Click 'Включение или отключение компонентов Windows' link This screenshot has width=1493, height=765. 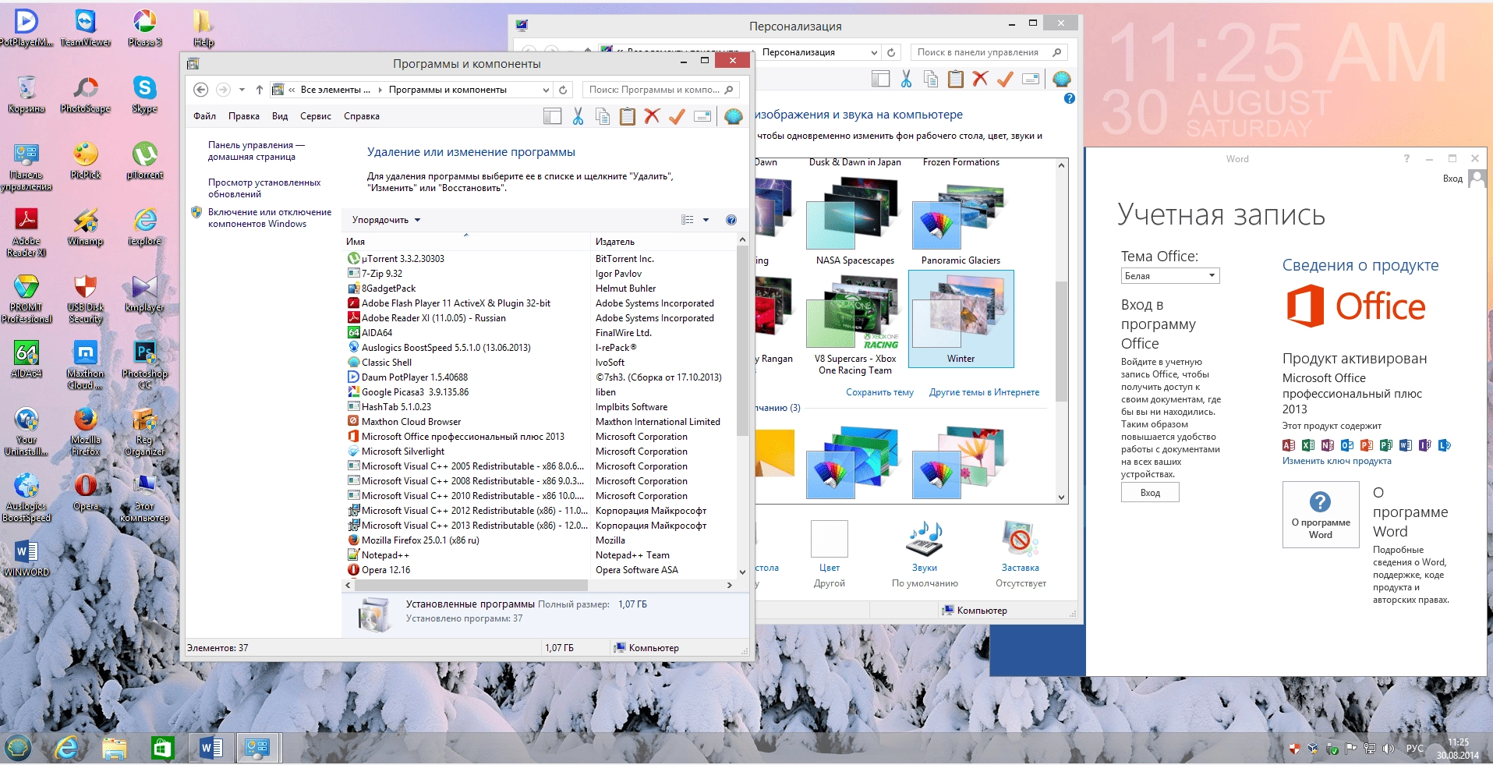(x=270, y=218)
